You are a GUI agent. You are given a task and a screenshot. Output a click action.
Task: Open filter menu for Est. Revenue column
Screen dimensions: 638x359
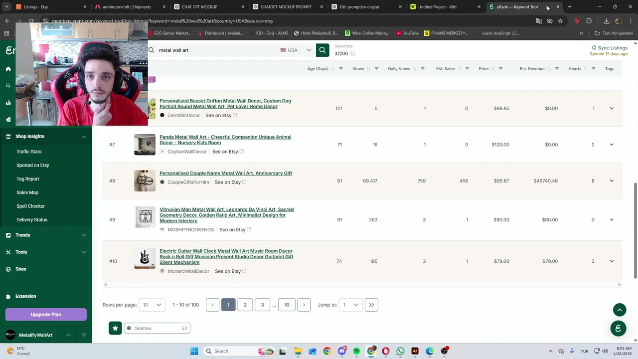[x=557, y=69]
